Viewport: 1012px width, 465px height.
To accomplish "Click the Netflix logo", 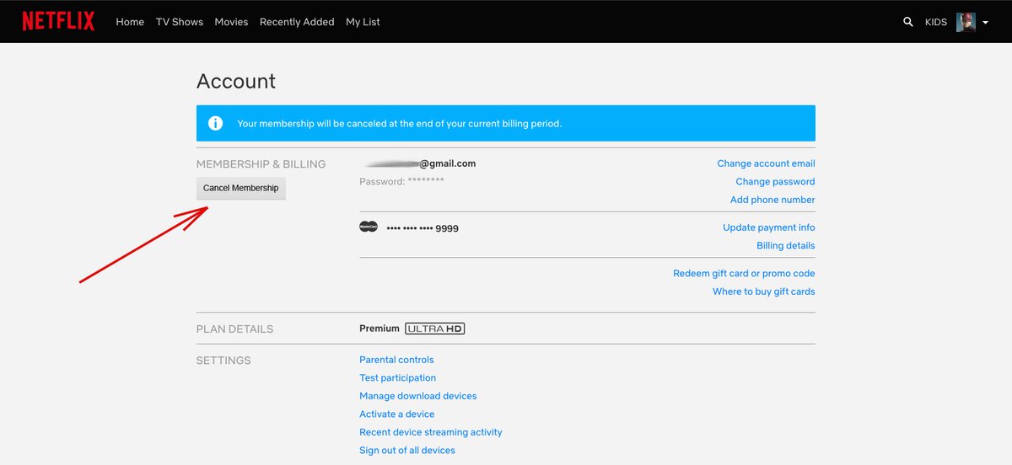I will pos(58,22).
